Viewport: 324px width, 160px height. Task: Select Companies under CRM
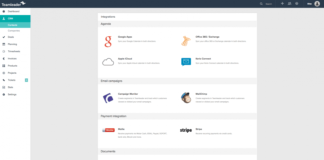pos(14,31)
